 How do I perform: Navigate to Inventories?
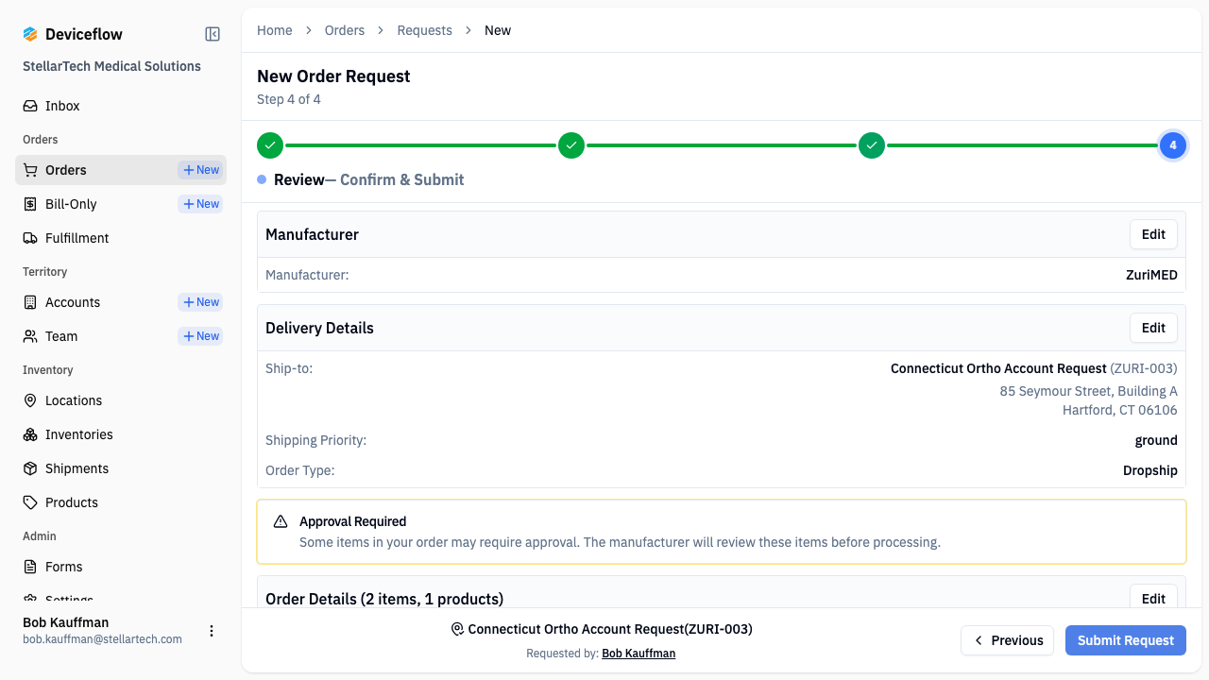point(121,434)
